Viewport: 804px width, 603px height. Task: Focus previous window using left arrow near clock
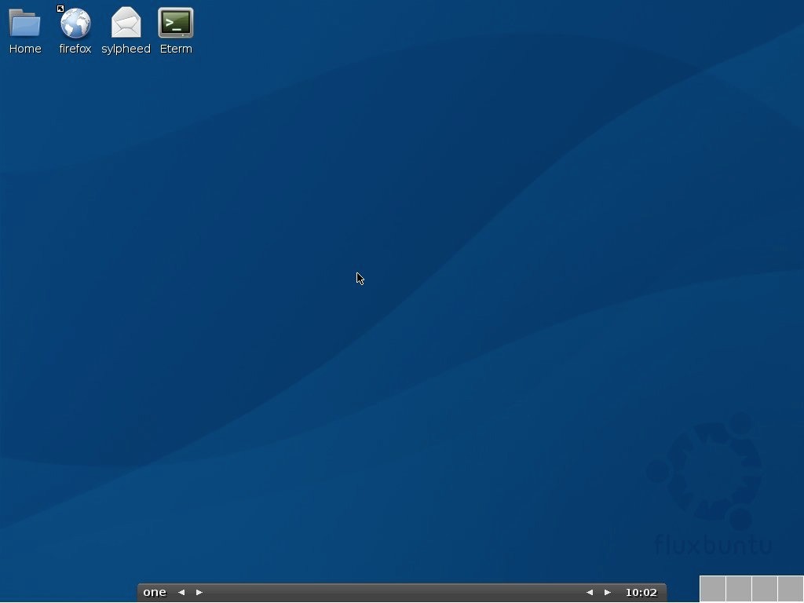(x=590, y=592)
